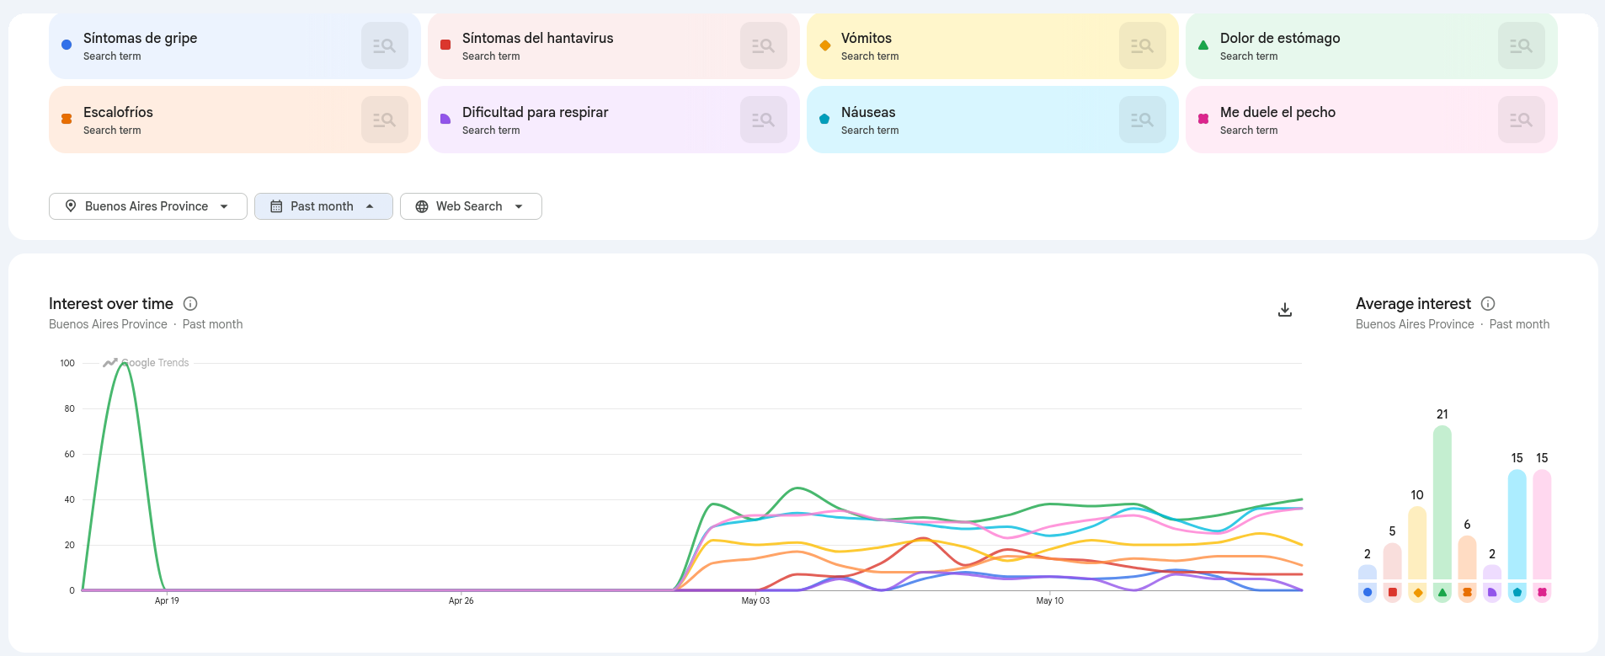
Task: Click explore icon on Dificultad para respirar card
Action: [764, 120]
